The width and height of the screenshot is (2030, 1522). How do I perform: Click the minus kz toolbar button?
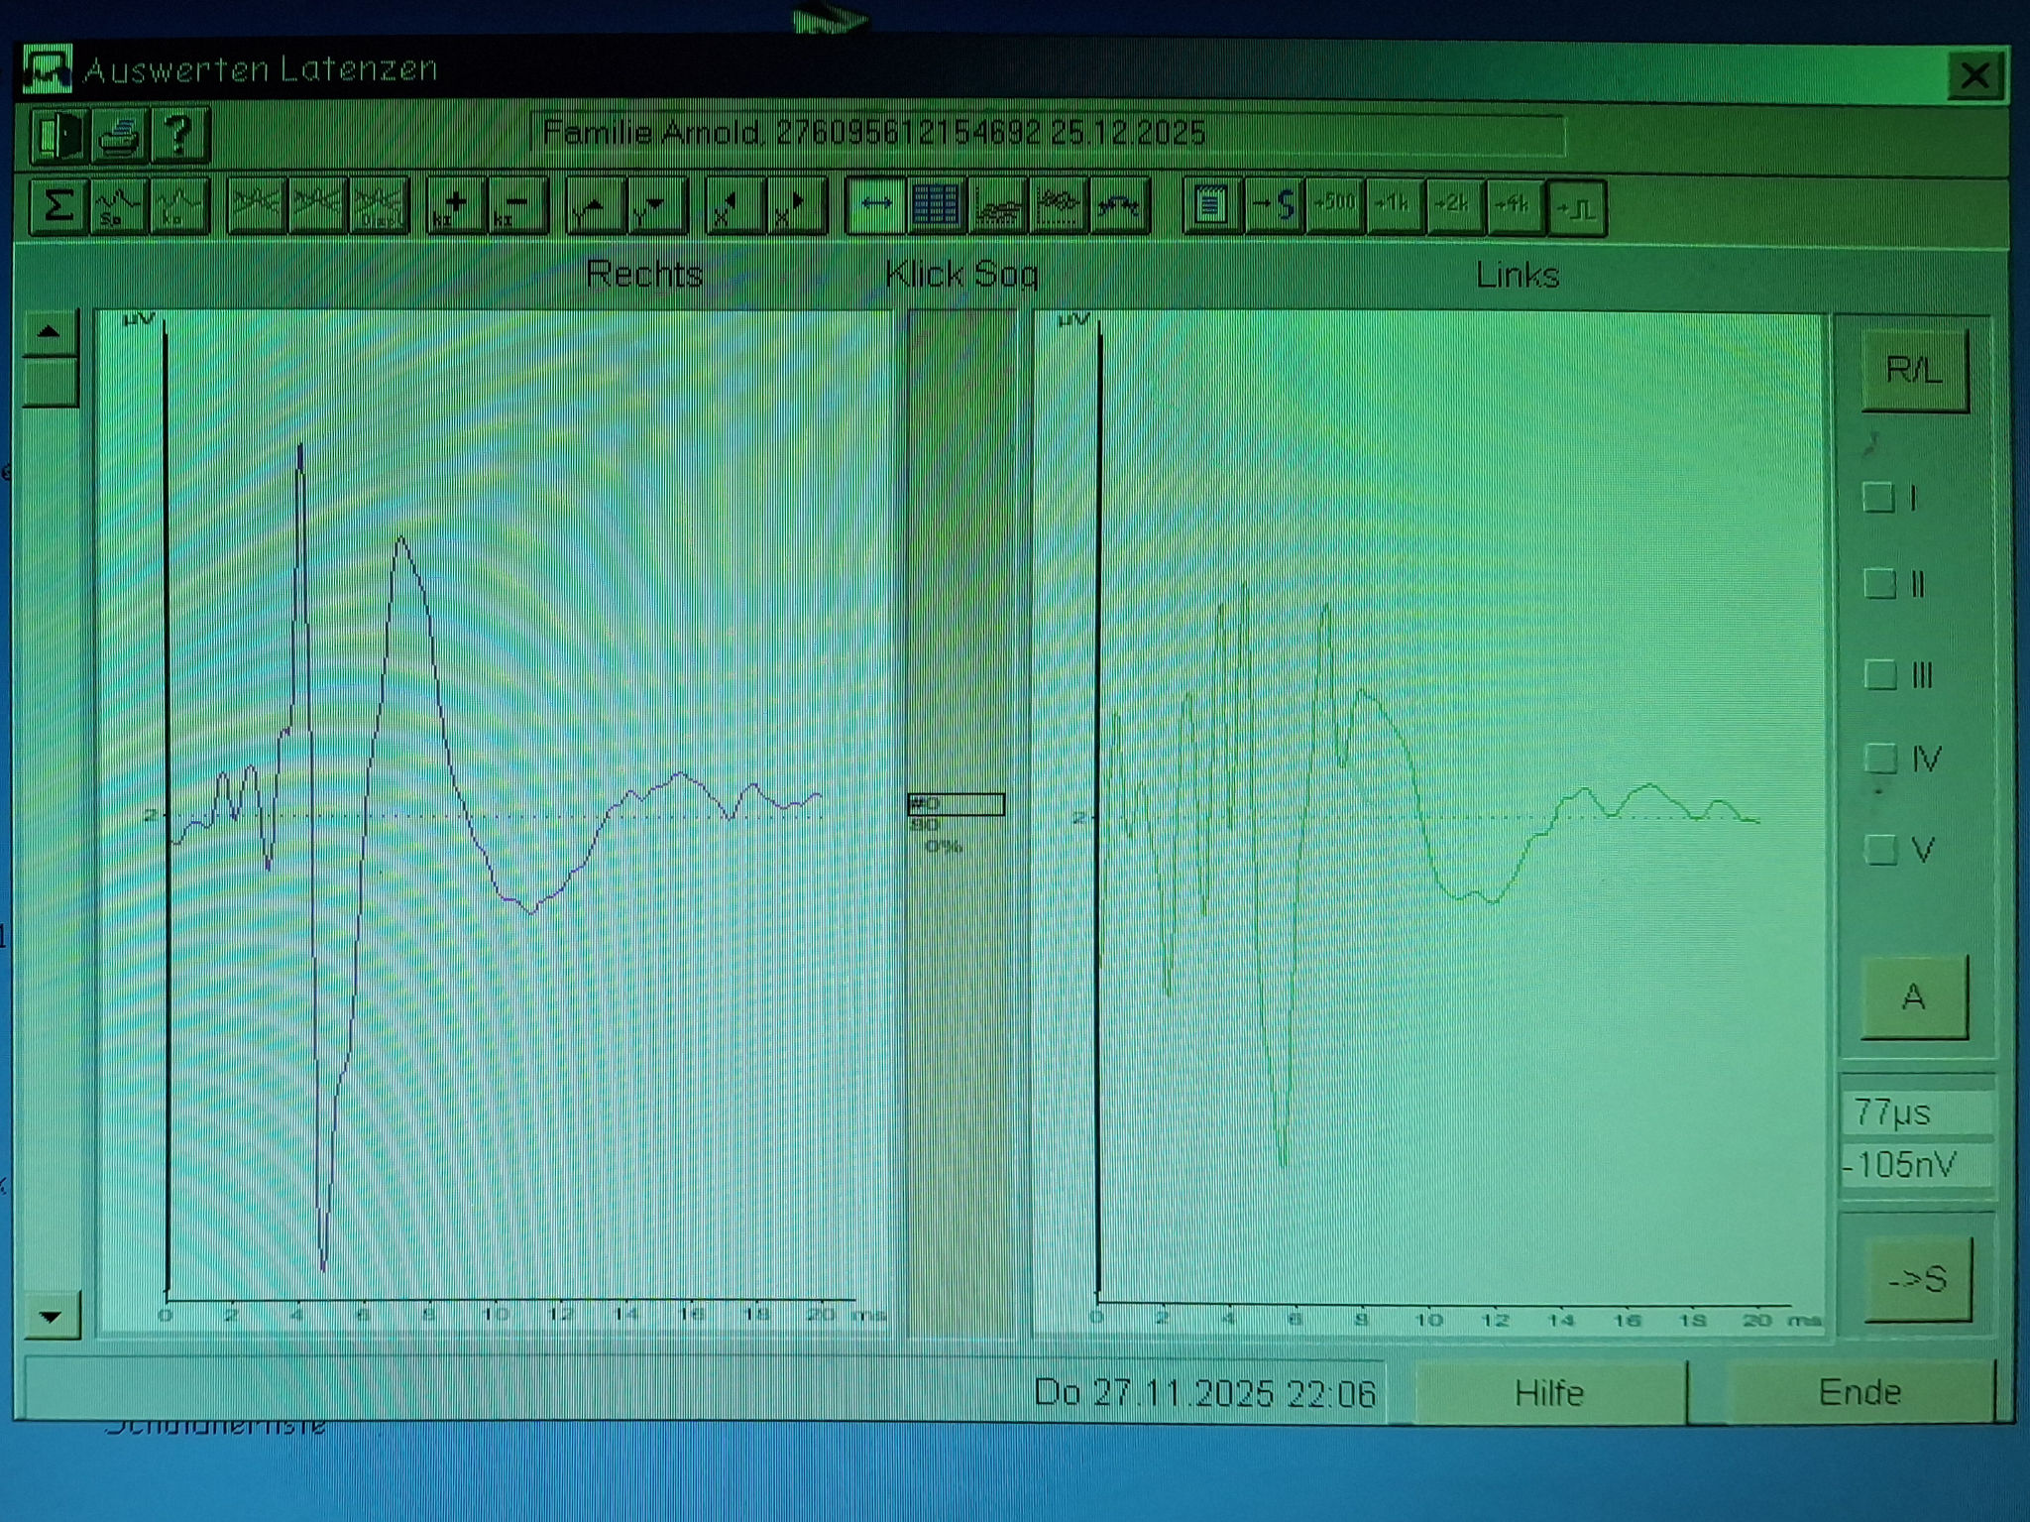(515, 206)
